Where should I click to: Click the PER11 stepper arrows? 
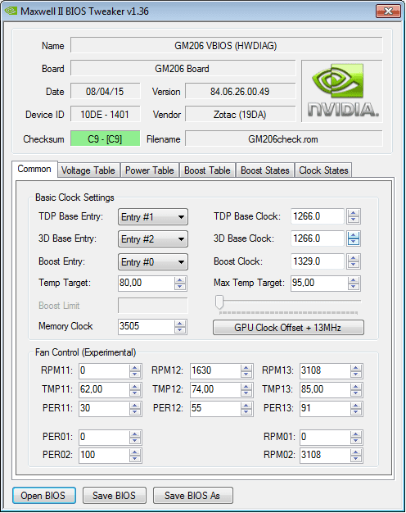pyautogui.click(x=135, y=409)
